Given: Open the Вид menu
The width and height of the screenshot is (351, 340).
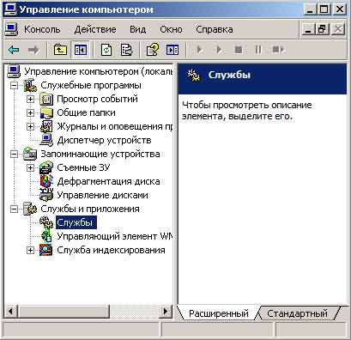Looking at the screenshot, I should point(137,29).
